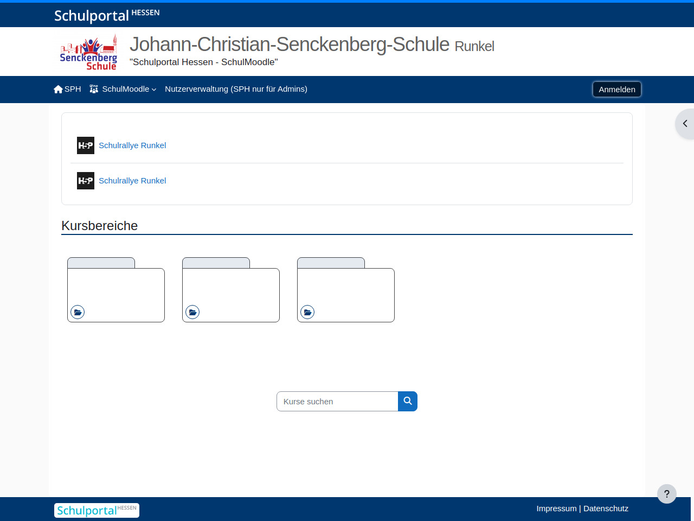694x521 pixels.
Task: Open the Impressum footer link
Action: click(x=556, y=509)
